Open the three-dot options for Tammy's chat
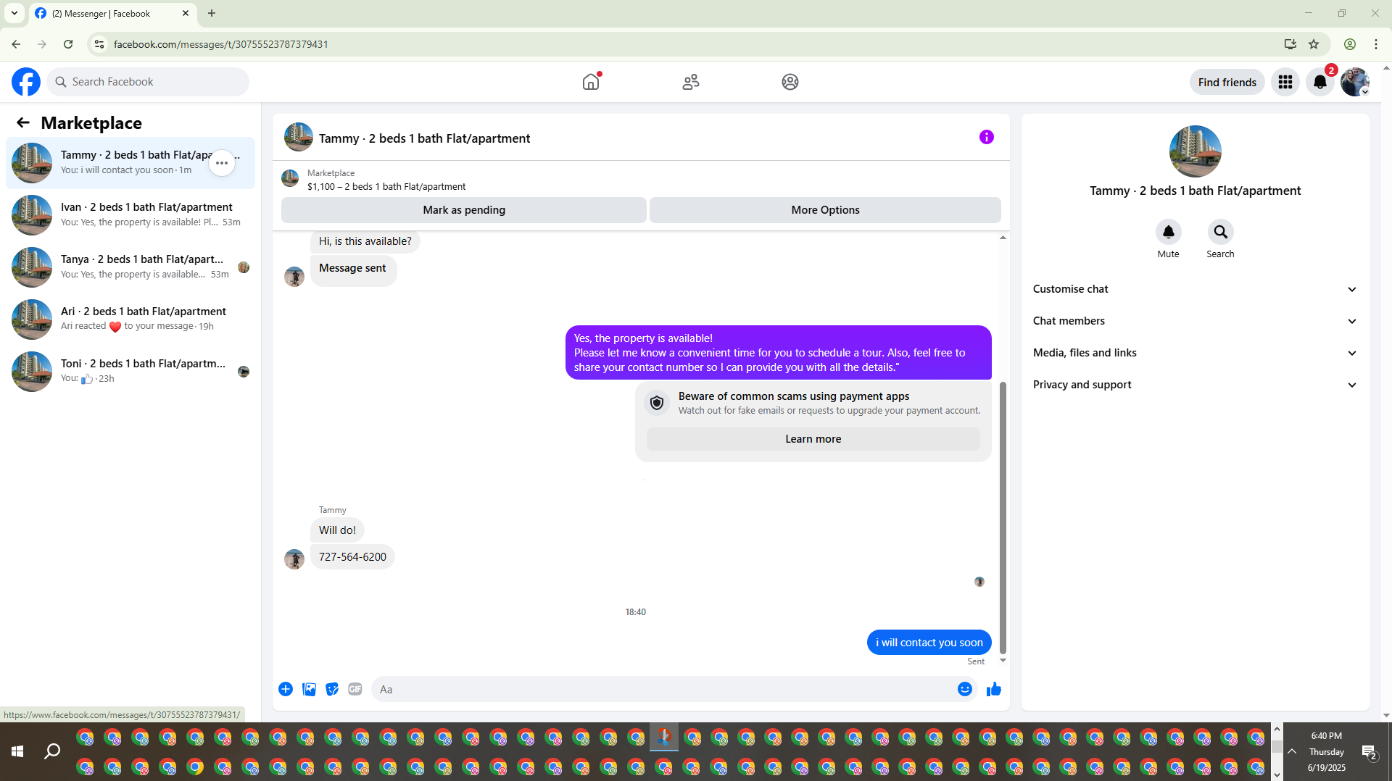Image resolution: width=1392 pixels, height=781 pixels. 222,163
